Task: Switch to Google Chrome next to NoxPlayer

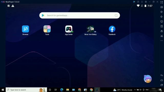Action: (91, 90)
